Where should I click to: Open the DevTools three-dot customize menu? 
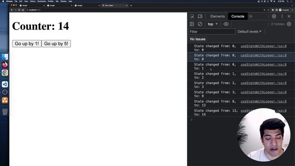pos(282,17)
